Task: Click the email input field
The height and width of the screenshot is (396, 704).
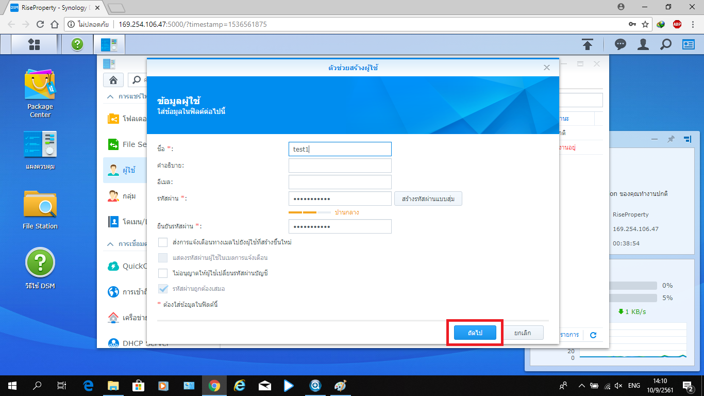Action: pos(340,182)
